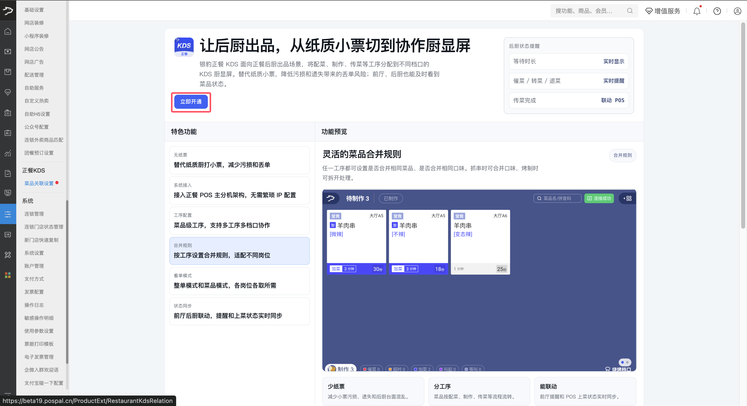Open the product box icon in the left rail
747x406 pixels.
[8, 72]
